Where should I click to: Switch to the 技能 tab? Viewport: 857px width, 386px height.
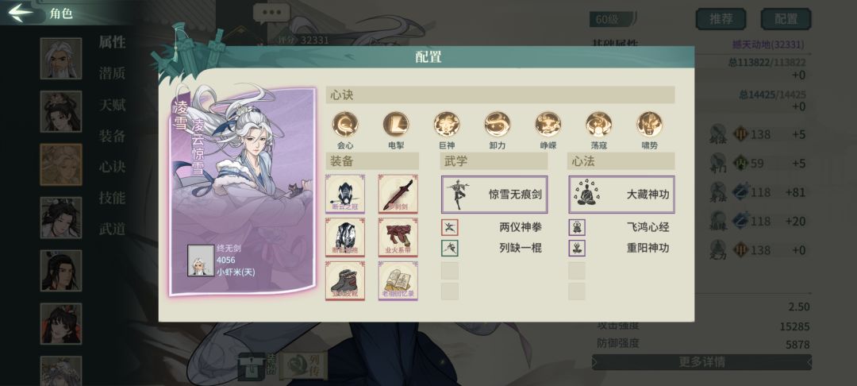pyautogui.click(x=112, y=198)
